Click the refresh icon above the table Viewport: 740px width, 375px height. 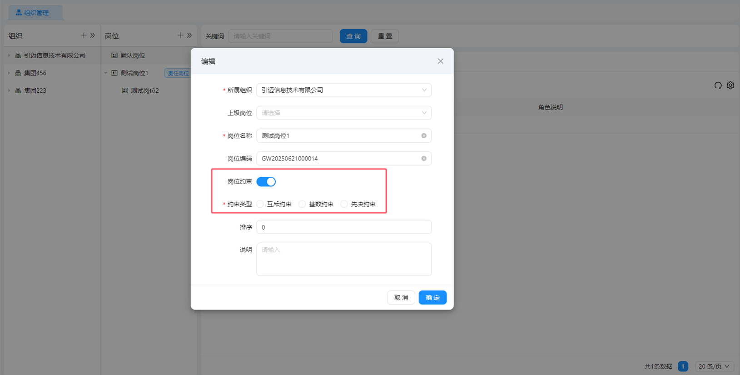click(718, 85)
